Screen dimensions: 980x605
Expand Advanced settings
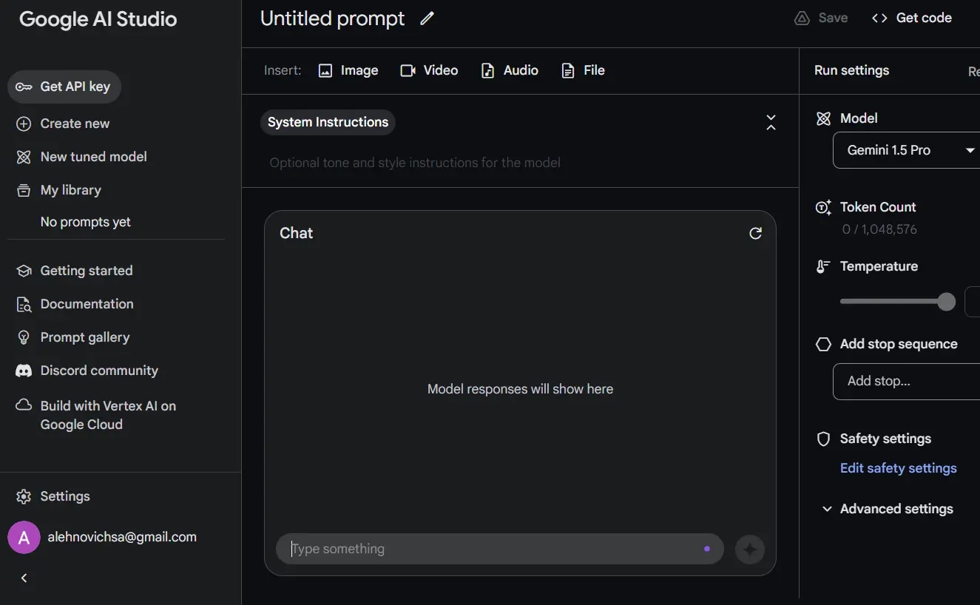888,509
